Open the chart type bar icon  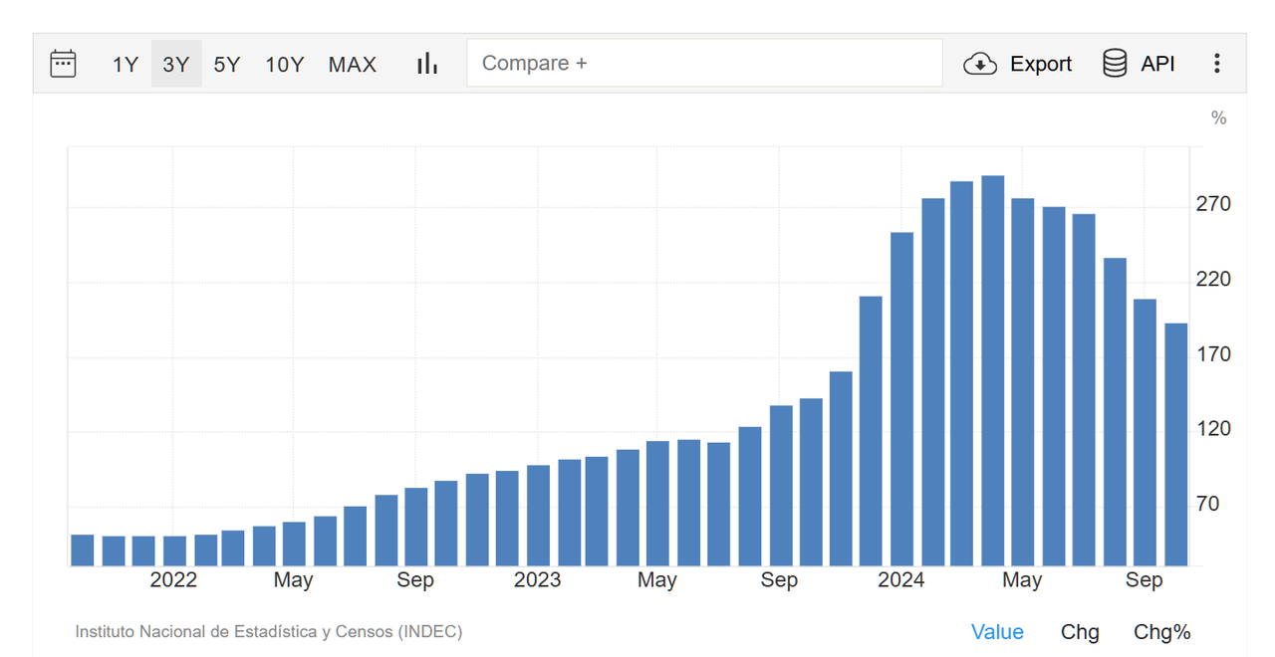point(427,64)
